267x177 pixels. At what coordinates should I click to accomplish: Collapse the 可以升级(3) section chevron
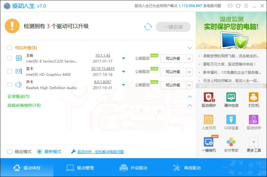[190, 48]
